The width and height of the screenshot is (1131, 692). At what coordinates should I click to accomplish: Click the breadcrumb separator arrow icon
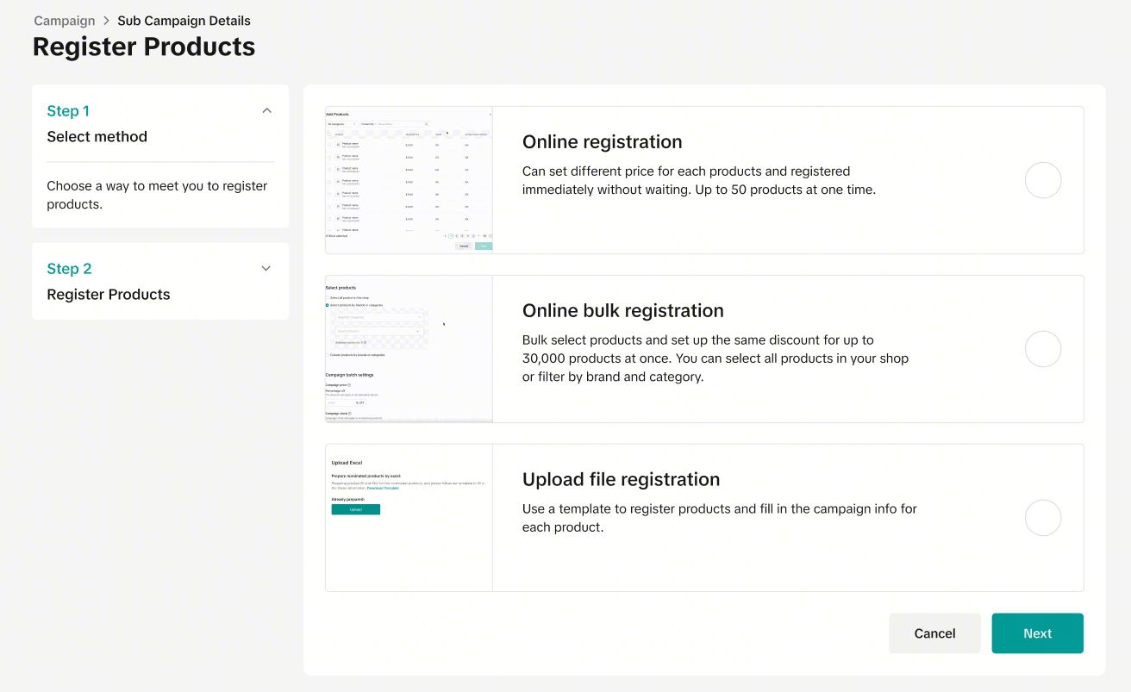pos(106,21)
